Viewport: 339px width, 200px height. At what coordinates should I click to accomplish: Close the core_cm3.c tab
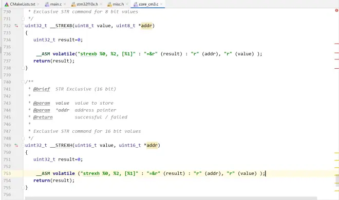[x=161, y=4]
